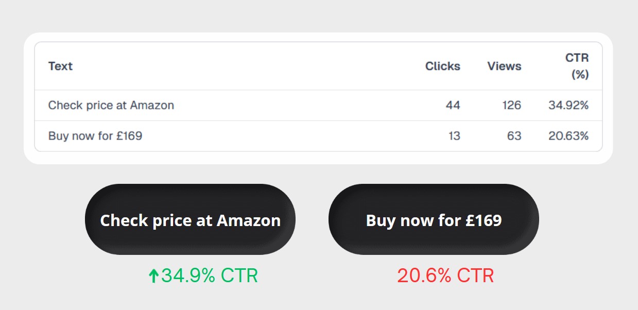Click the red 20.6% CTR label
This screenshot has height=310, width=638.
tap(445, 276)
